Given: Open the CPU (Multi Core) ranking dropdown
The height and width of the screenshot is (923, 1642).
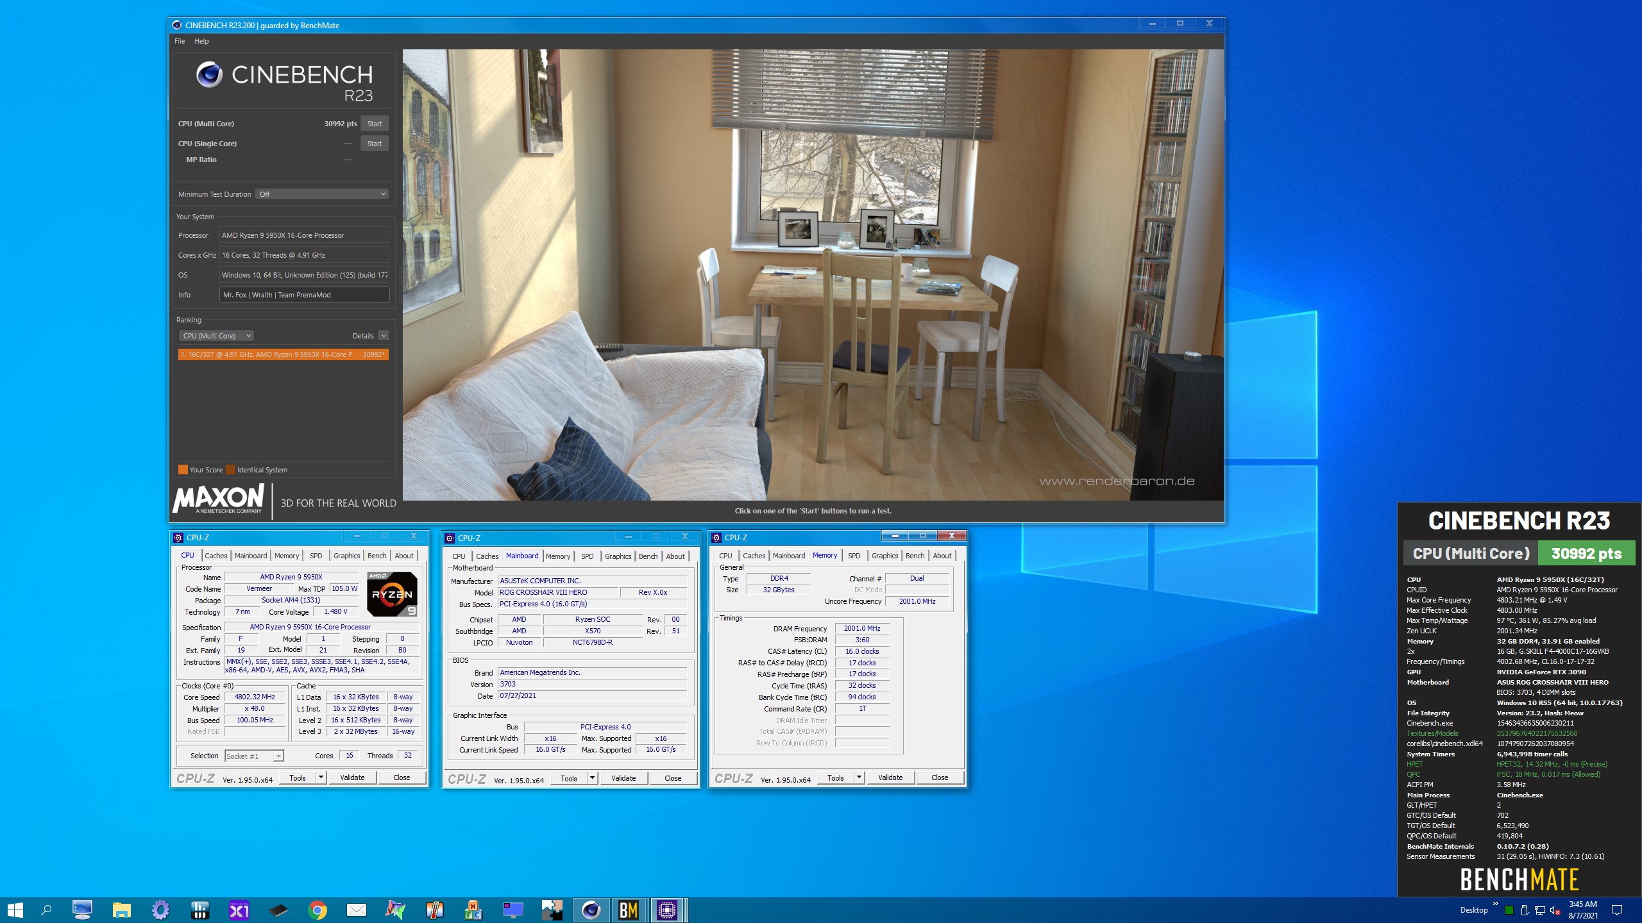Looking at the screenshot, I should 217,336.
